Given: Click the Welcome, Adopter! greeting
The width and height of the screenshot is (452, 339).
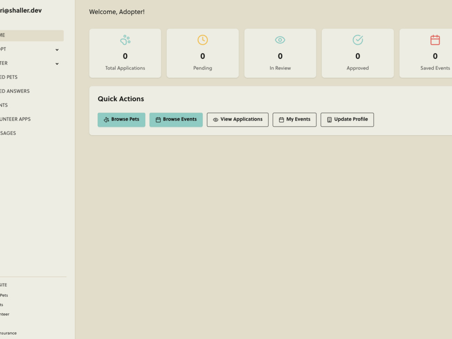Looking at the screenshot, I should 117,12.
